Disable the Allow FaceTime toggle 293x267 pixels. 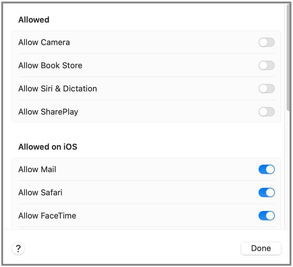coord(266,216)
